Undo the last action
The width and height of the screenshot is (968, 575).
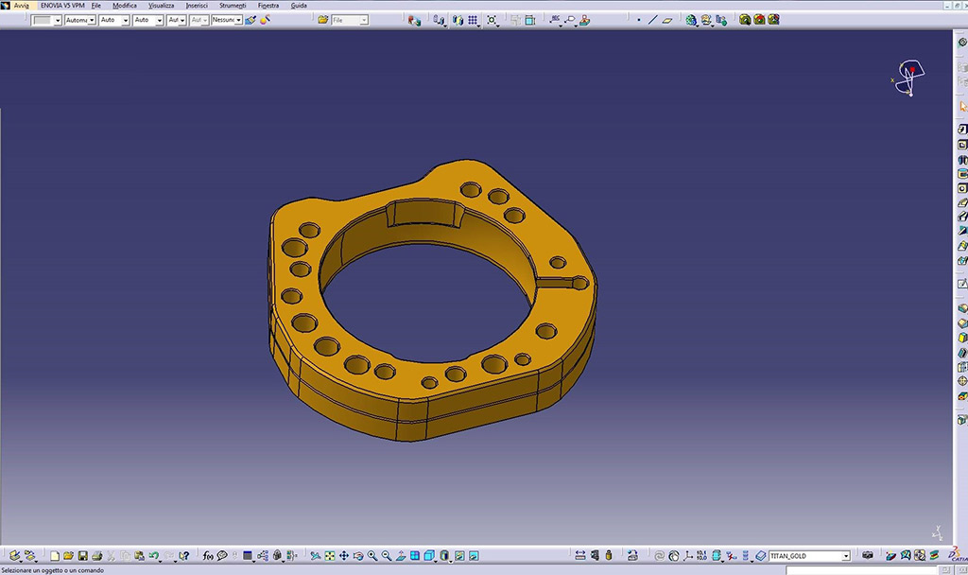pyautogui.click(x=154, y=556)
